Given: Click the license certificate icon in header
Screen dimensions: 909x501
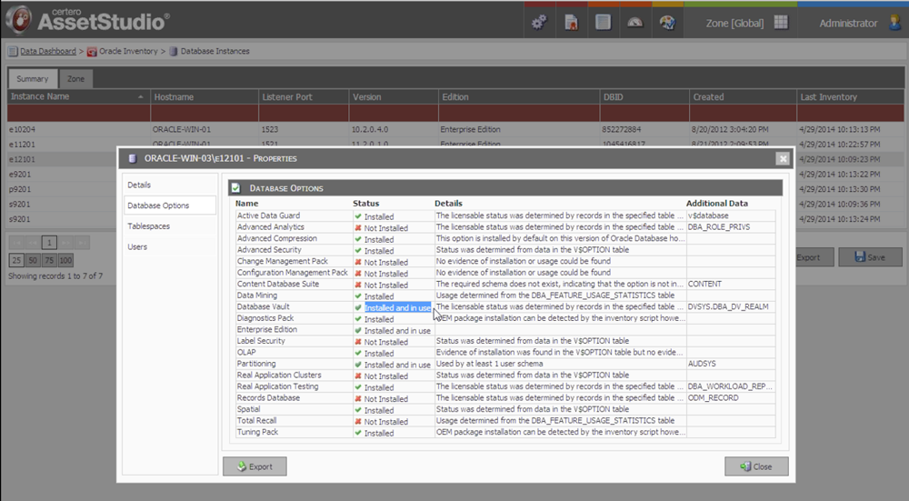Looking at the screenshot, I should pyautogui.click(x=571, y=23).
